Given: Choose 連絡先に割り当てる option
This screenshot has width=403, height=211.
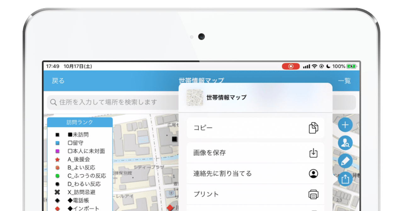Looking at the screenshot, I should click(255, 174).
